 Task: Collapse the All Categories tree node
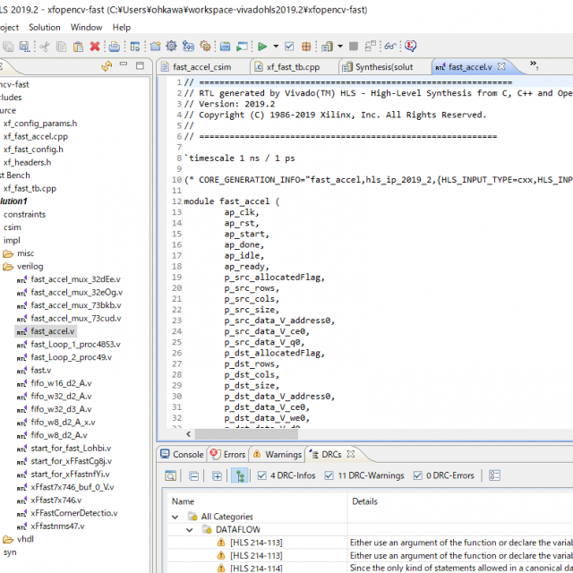tap(175, 517)
